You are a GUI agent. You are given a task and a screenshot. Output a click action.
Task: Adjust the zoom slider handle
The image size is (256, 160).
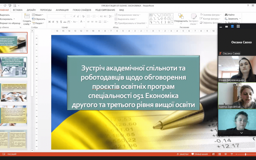(245, 154)
